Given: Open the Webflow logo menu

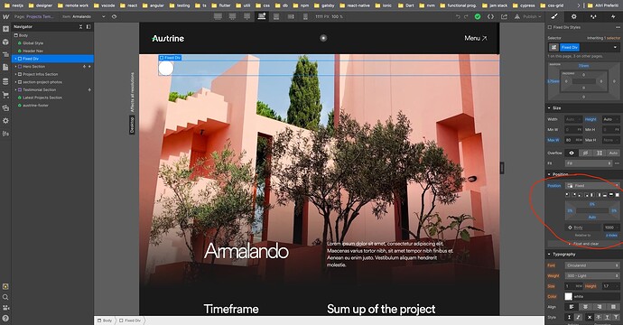Looking at the screenshot, I should [5, 16].
